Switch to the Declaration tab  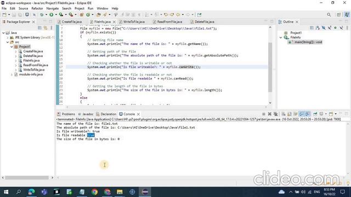tap(106, 114)
